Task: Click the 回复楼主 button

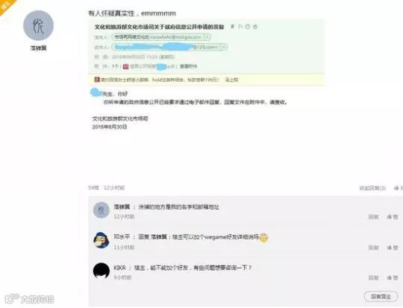Action: pos(381,297)
